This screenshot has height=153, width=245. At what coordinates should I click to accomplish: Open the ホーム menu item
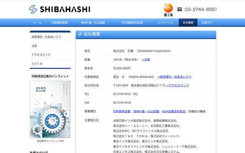[38, 23]
